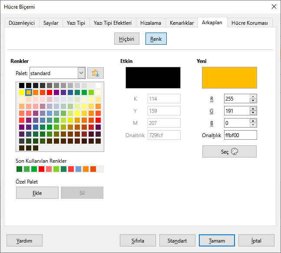The image size is (281, 253).
Task: Decrease the G value with down arrow
Action: (x=253, y=113)
